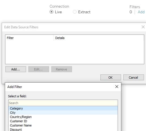Select the Country/Region field

[x=63, y=117]
